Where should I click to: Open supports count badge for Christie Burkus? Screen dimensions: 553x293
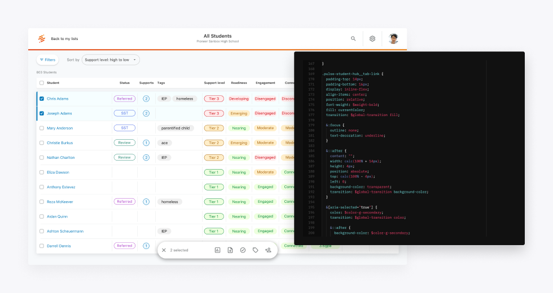click(146, 143)
